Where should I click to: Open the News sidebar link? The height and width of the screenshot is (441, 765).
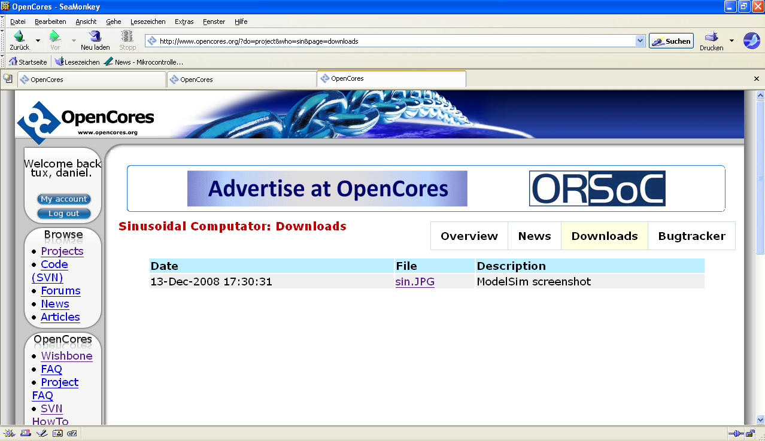coord(55,304)
